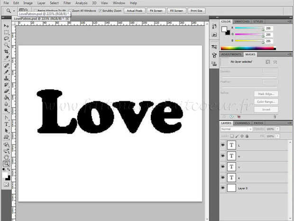Toggle visibility of Layer 0

[223, 188]
